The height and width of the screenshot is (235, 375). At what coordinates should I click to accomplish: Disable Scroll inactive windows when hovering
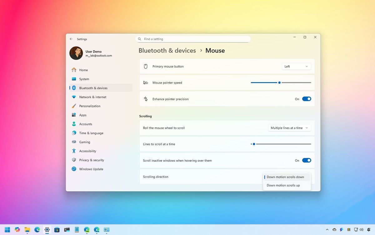[x=307, y=160]
